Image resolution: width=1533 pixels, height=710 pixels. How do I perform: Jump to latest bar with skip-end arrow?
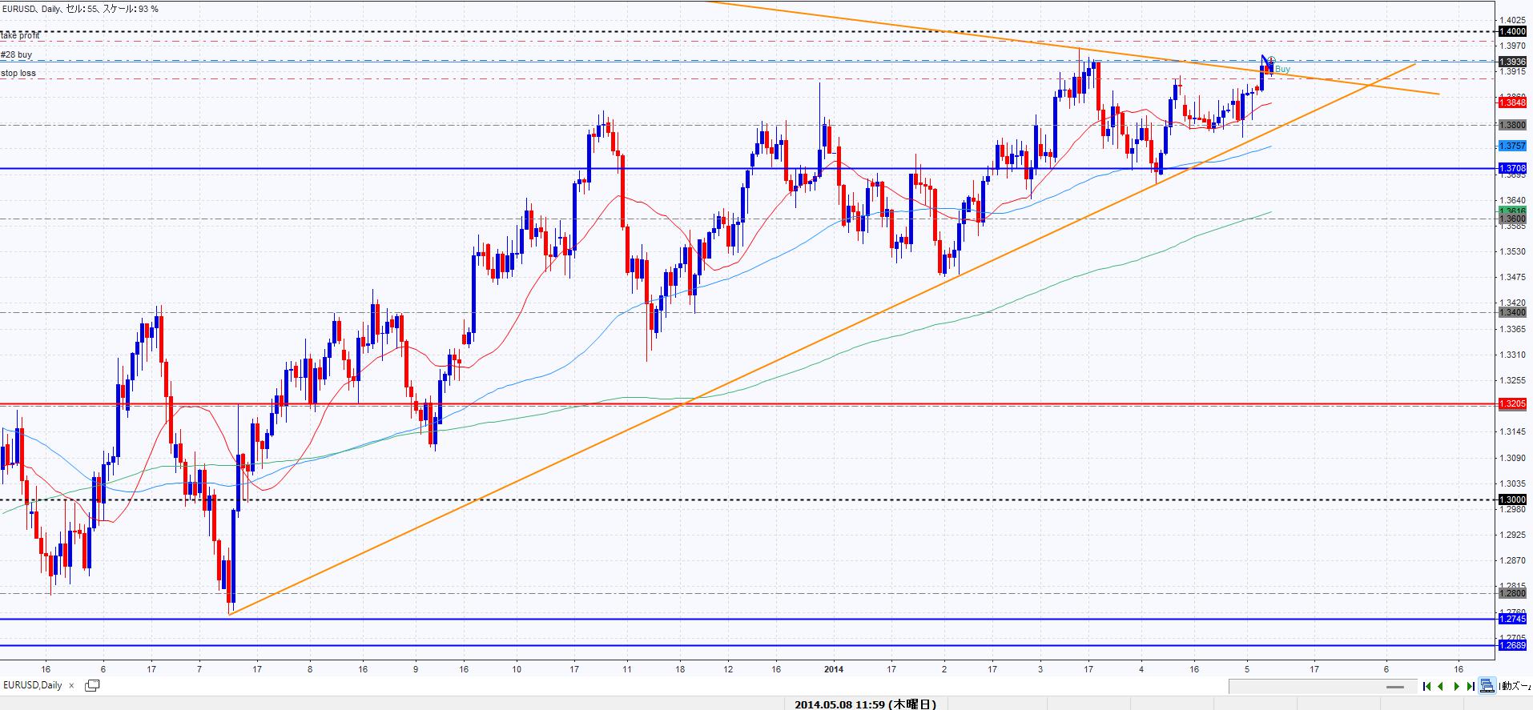pyautogui.click(x=1471, y=686)
